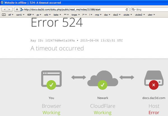The image size is (168, 116).
Task: Open the stf bookmark folder
Action: (11, 15)
